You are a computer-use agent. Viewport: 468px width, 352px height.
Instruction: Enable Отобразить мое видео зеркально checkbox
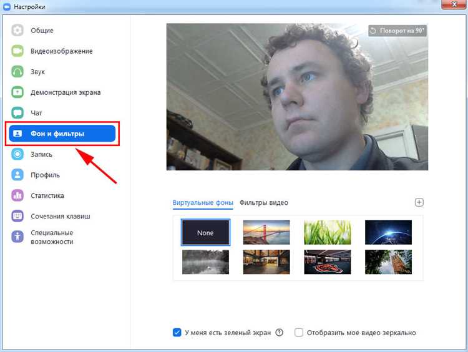tap(299, 332)
